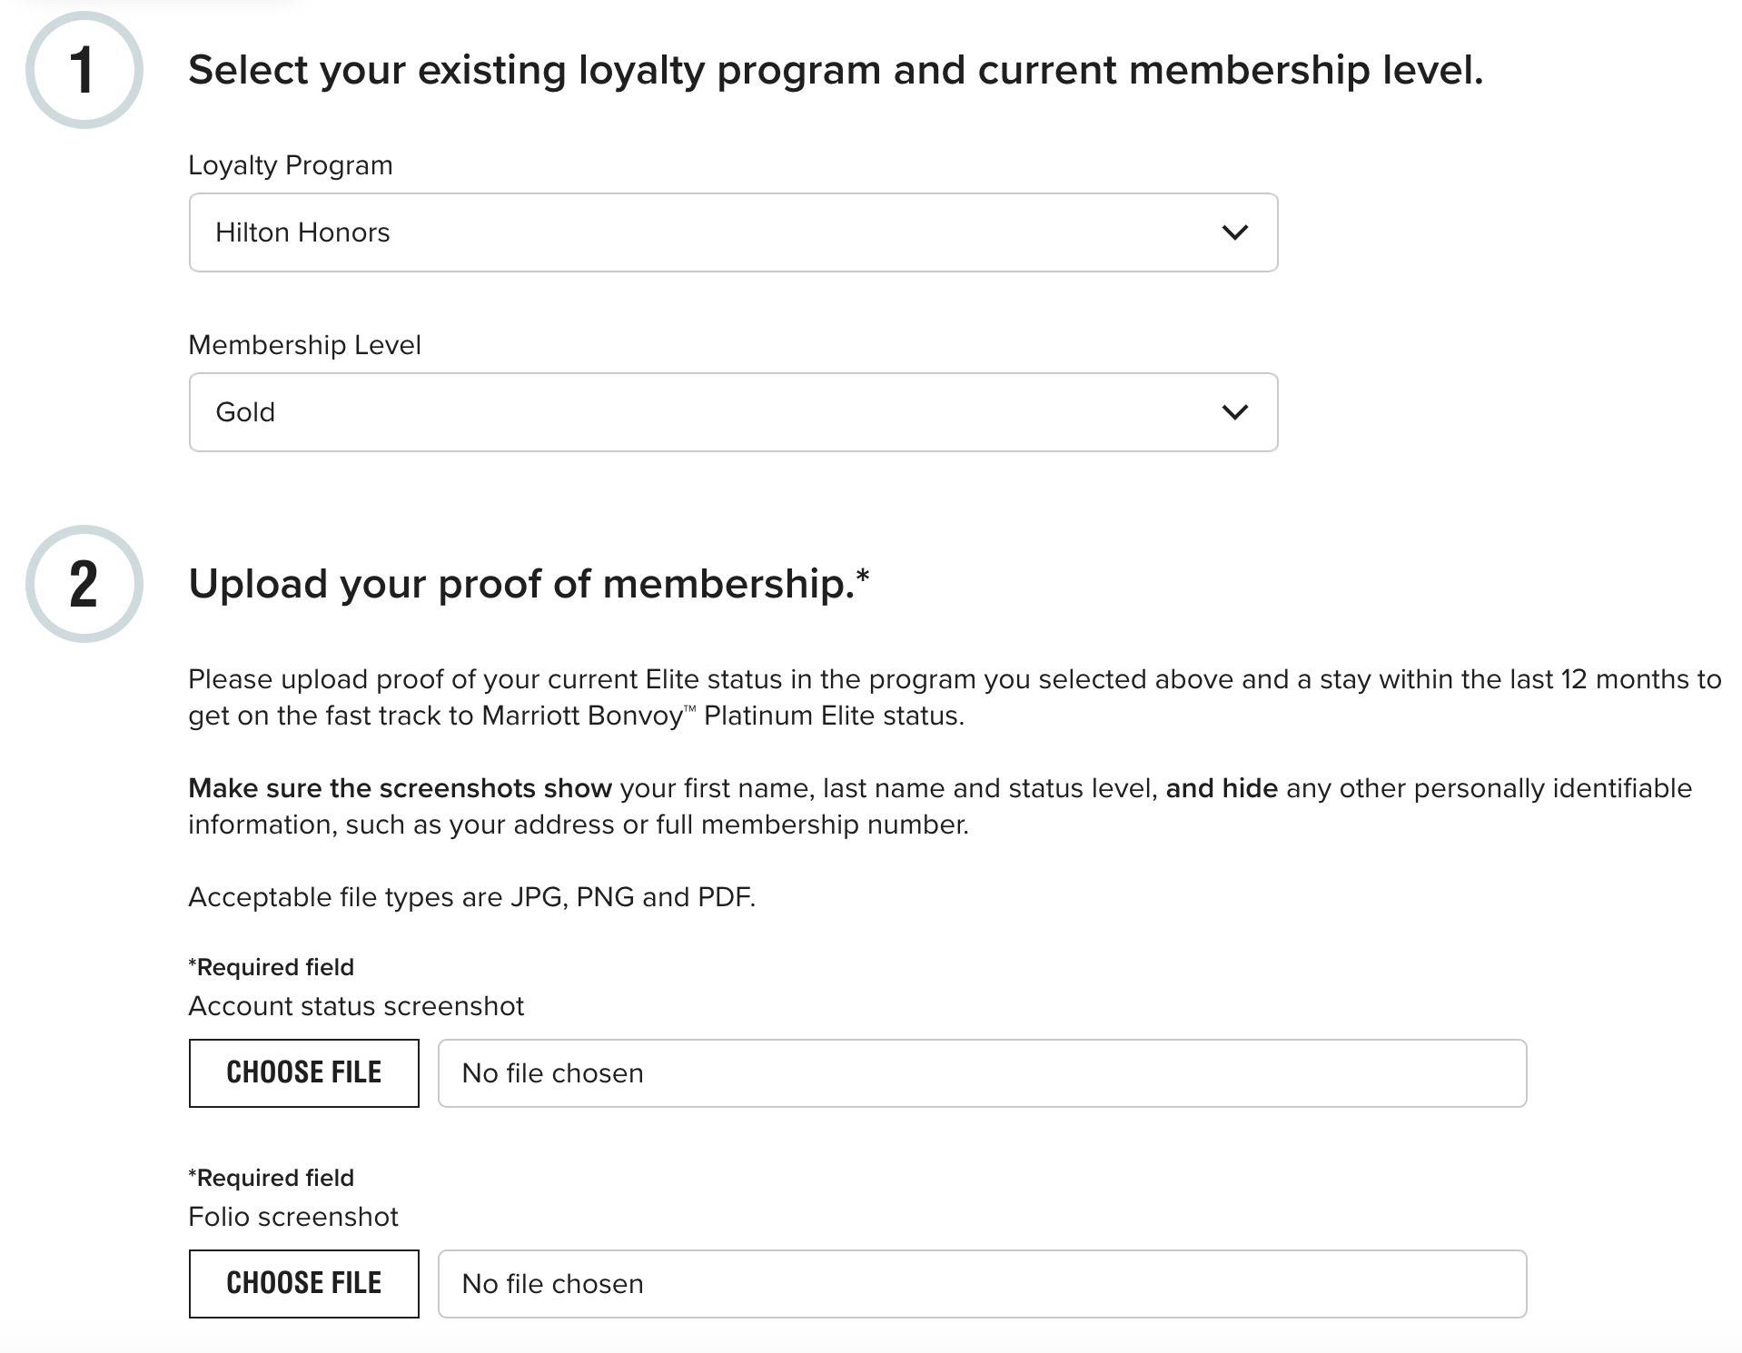The height and width of the screenshot is (1353, 1742).
Task: Click Choose File for Account status screenshot
Action: [x=303, y=1073]
